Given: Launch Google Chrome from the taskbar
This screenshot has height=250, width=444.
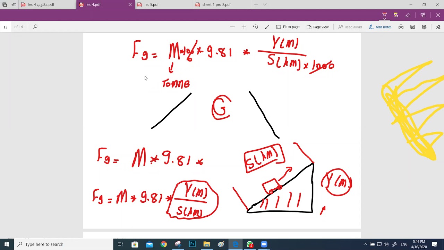Looking at the screenshot, I should point(163,244).
